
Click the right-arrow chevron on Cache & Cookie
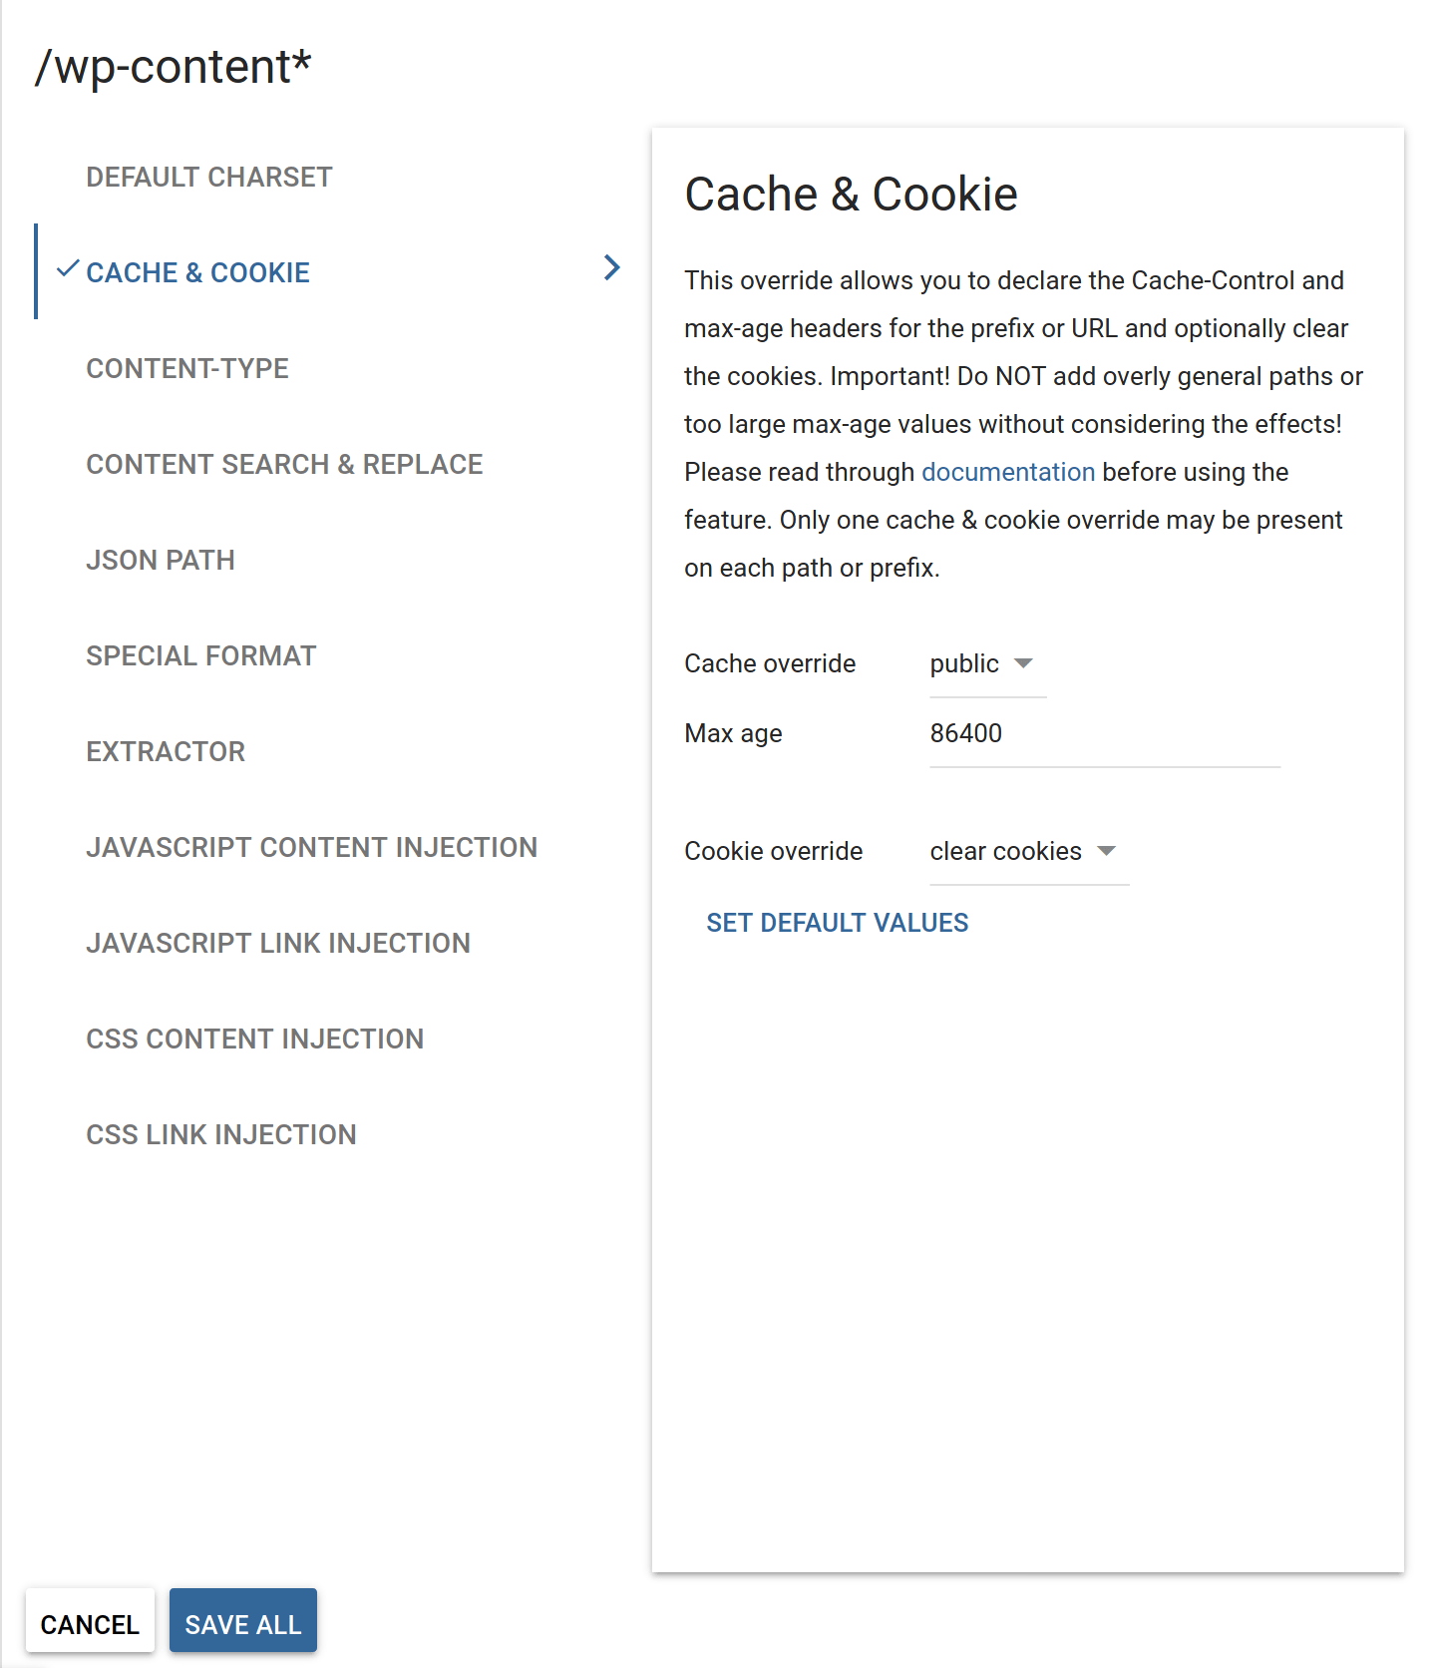pyautogui.click(x=610, y=268)
